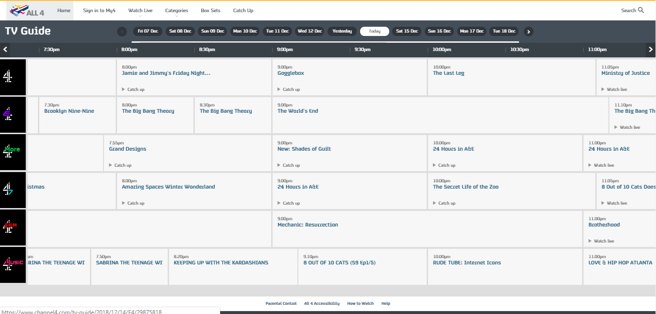Click the TV Guide heading
The width and height of the screenshot is (656, 314).
point(28,31)
